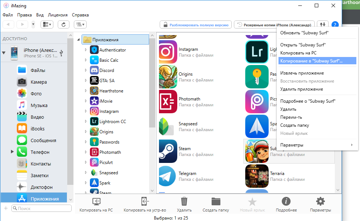Choose Обновить "Subway Surf" in context menu
This screenshot has width=360, height=221.
coord(317,33)
